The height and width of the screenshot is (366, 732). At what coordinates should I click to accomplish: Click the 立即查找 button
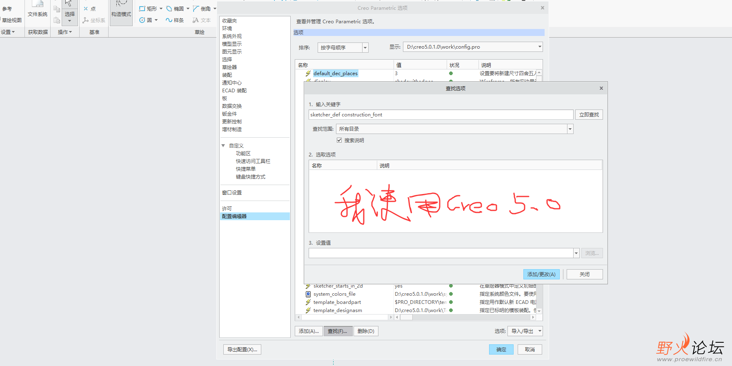(589, 115)
